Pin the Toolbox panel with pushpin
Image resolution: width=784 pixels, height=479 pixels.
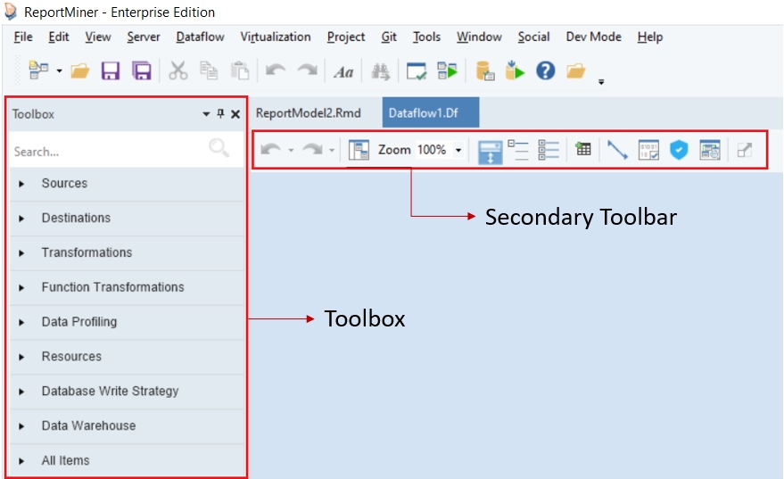click(x=220, y=114)
